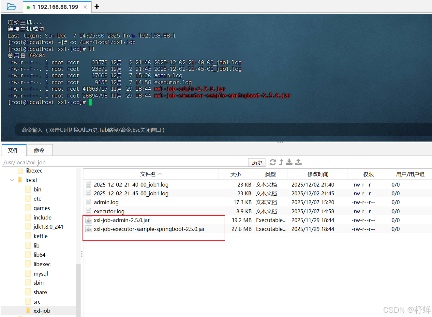Click the /usr/local/xxl-job path field
The width and height of the screenshot is (432, 317).
125,162
